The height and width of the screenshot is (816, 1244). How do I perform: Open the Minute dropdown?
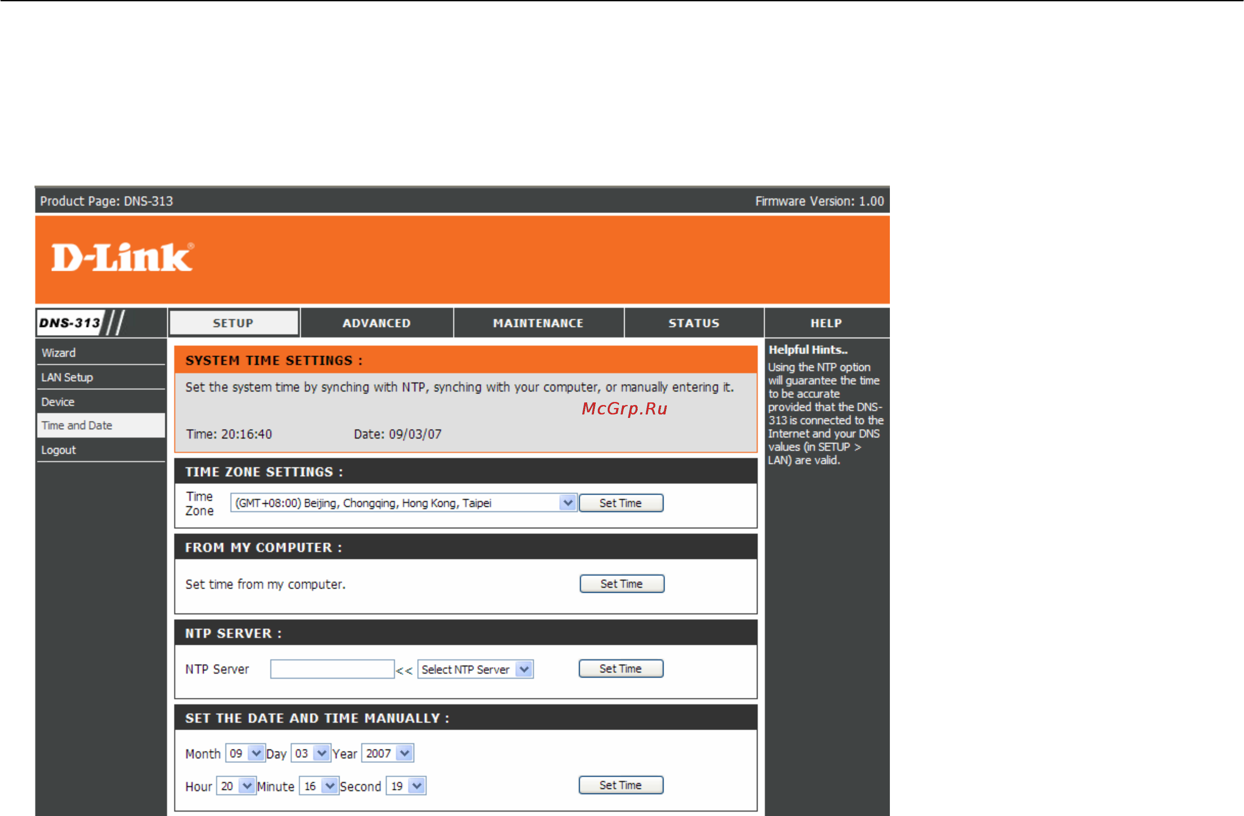coord(319,786)
